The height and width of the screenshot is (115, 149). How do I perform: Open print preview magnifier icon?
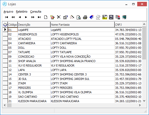coord(79,17)
